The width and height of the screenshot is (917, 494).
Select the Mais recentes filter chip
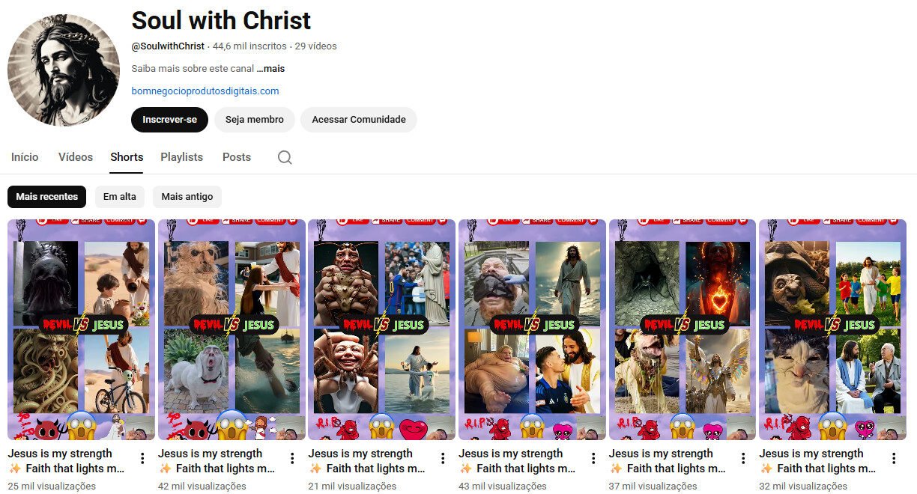point(46,196)
